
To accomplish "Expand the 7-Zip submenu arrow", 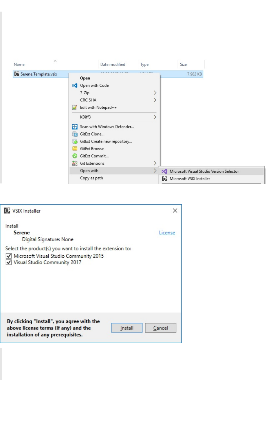I will coord(155,93).
